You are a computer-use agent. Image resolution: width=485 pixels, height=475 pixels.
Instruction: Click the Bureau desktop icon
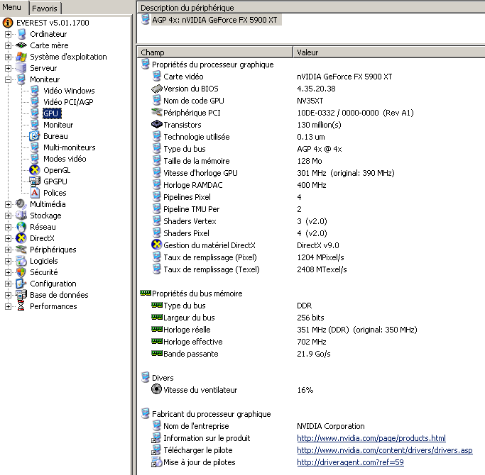(x=35, y=136)
